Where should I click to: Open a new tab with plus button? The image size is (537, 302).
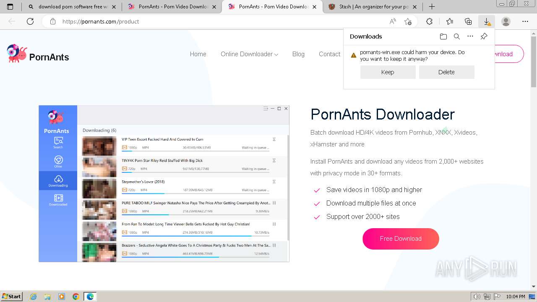432,7
